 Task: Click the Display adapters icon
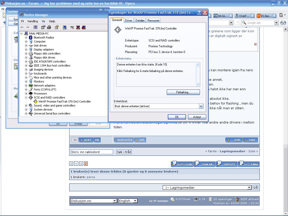[31, 49]
